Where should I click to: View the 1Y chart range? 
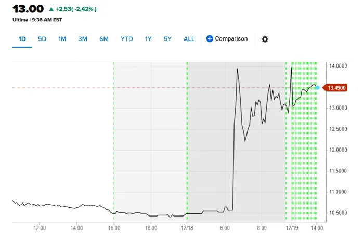[x=148, y=39]
